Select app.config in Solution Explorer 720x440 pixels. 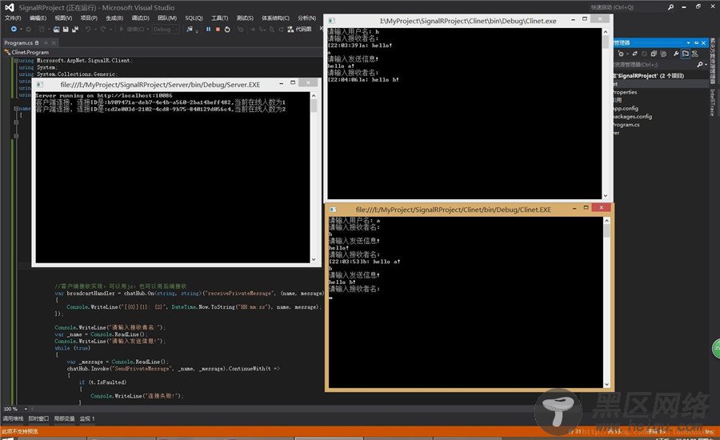(626, 108)
